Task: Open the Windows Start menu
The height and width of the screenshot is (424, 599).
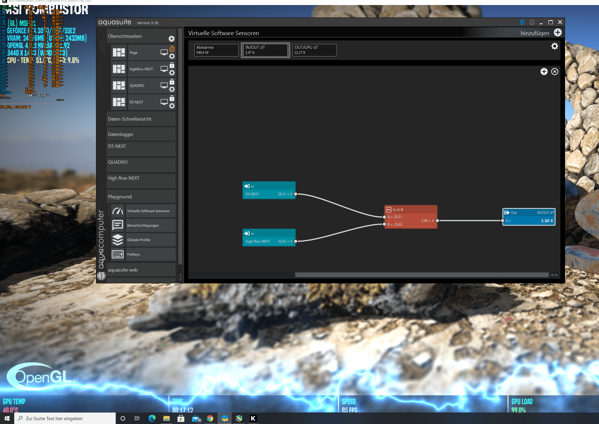Action: [7, 418]
